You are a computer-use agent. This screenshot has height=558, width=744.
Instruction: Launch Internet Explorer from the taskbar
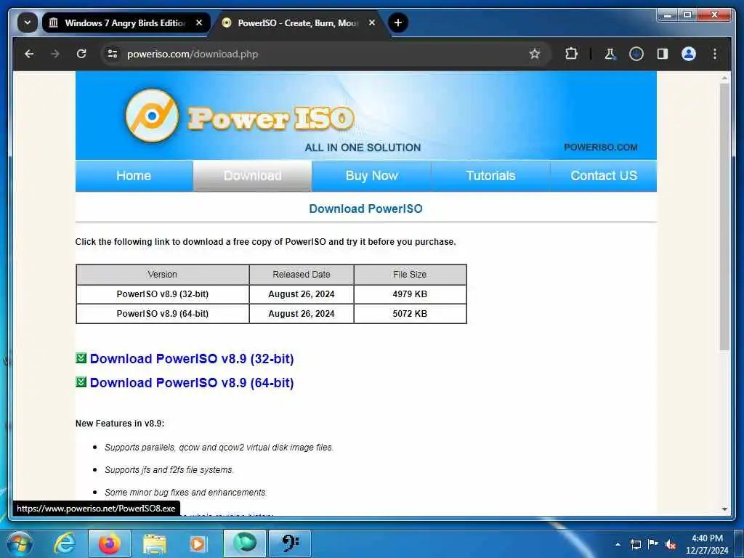tap(65, 543)
